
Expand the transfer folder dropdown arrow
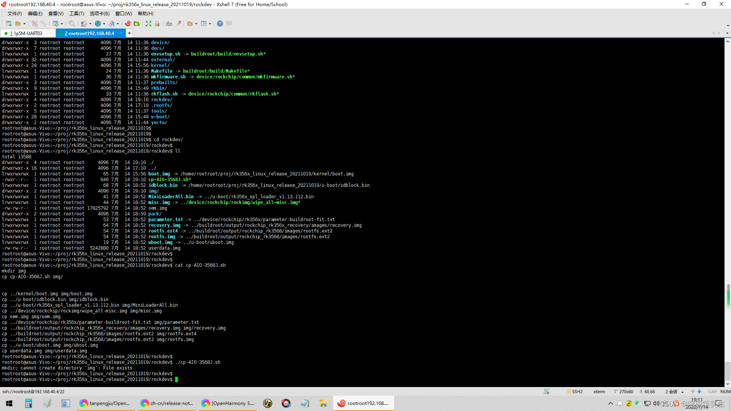[196, 24]
